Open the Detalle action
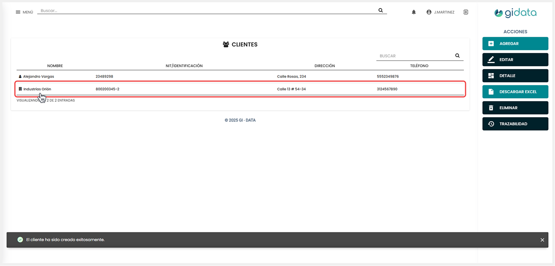Screen dimensions: 555x266 click(x=515, y=76)
